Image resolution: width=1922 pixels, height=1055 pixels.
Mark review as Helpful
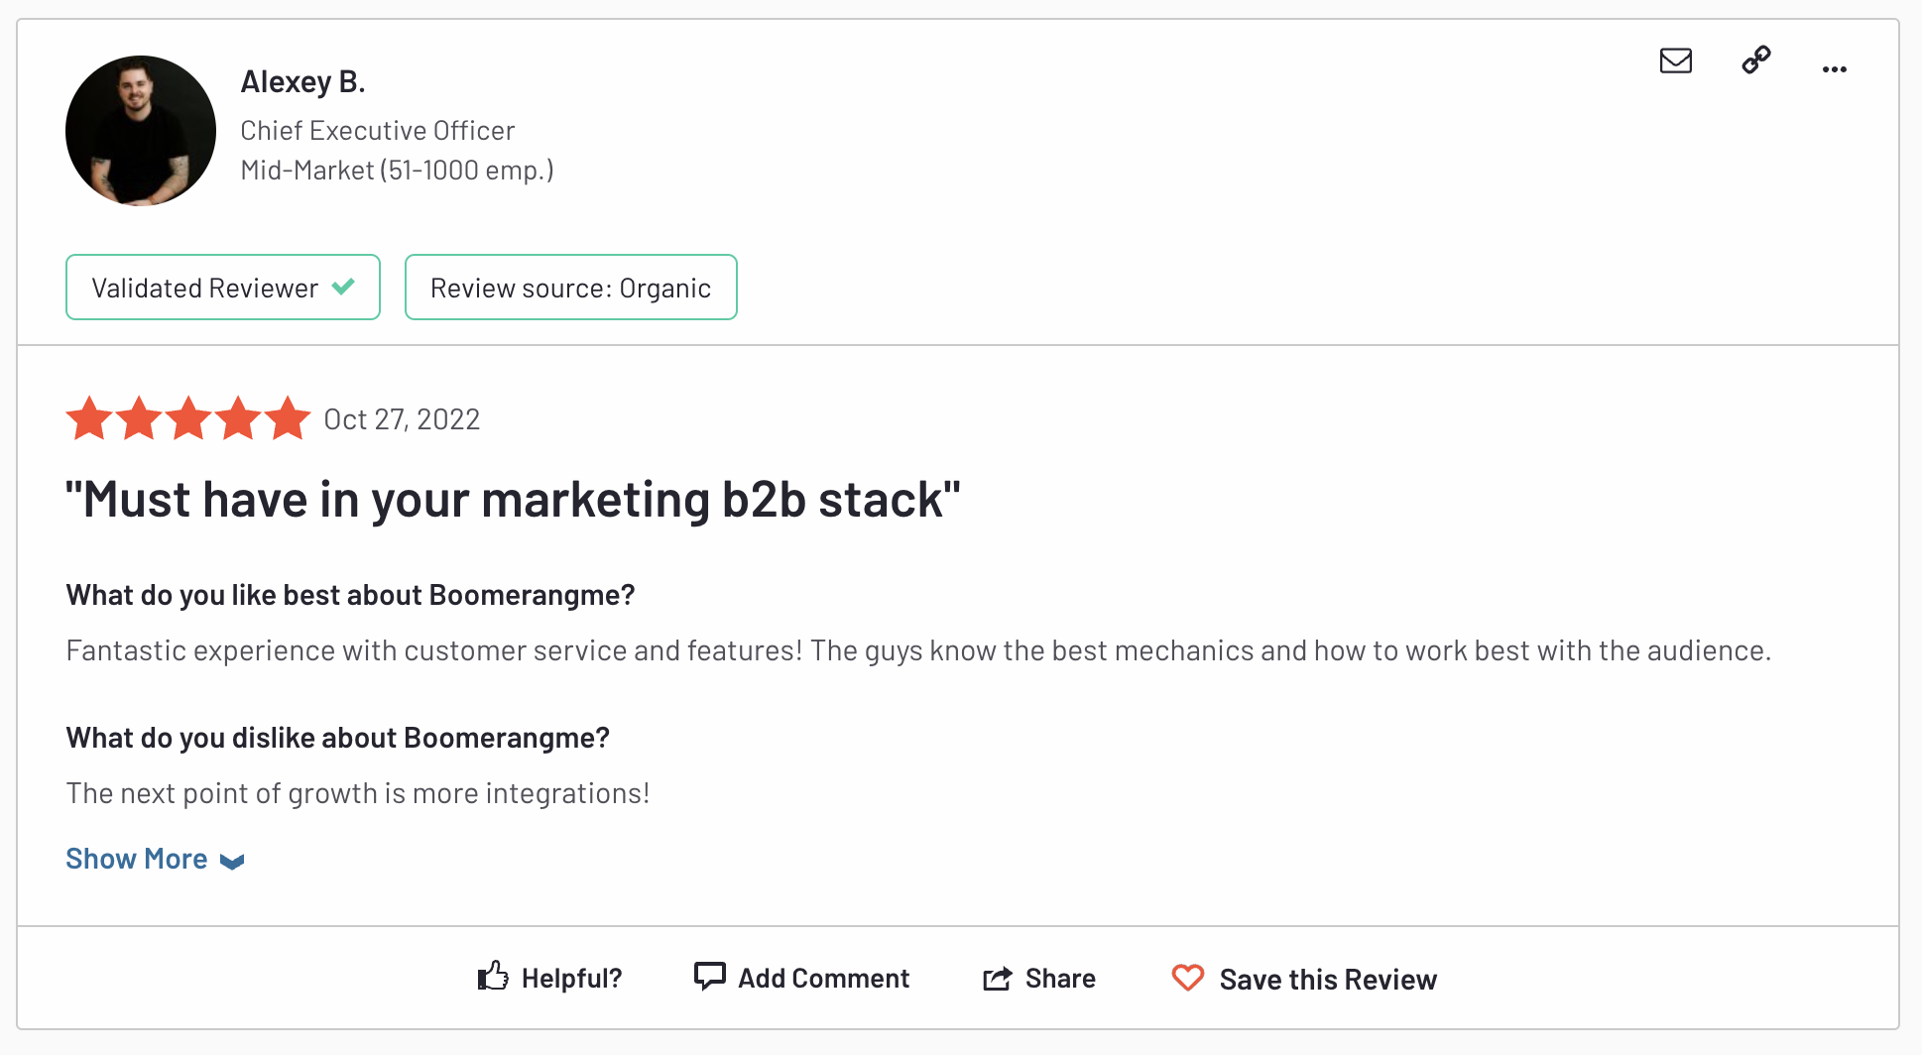click(x=549, y=979)
